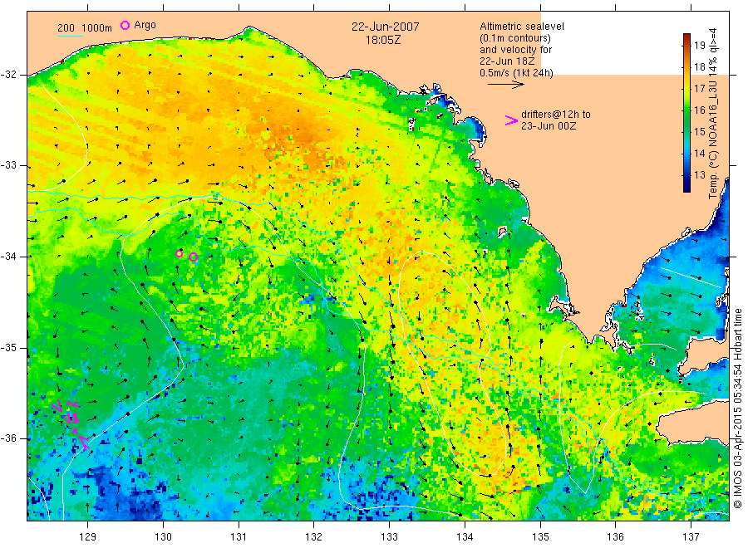Click the 129 longitude axis label

click(88, 537)
